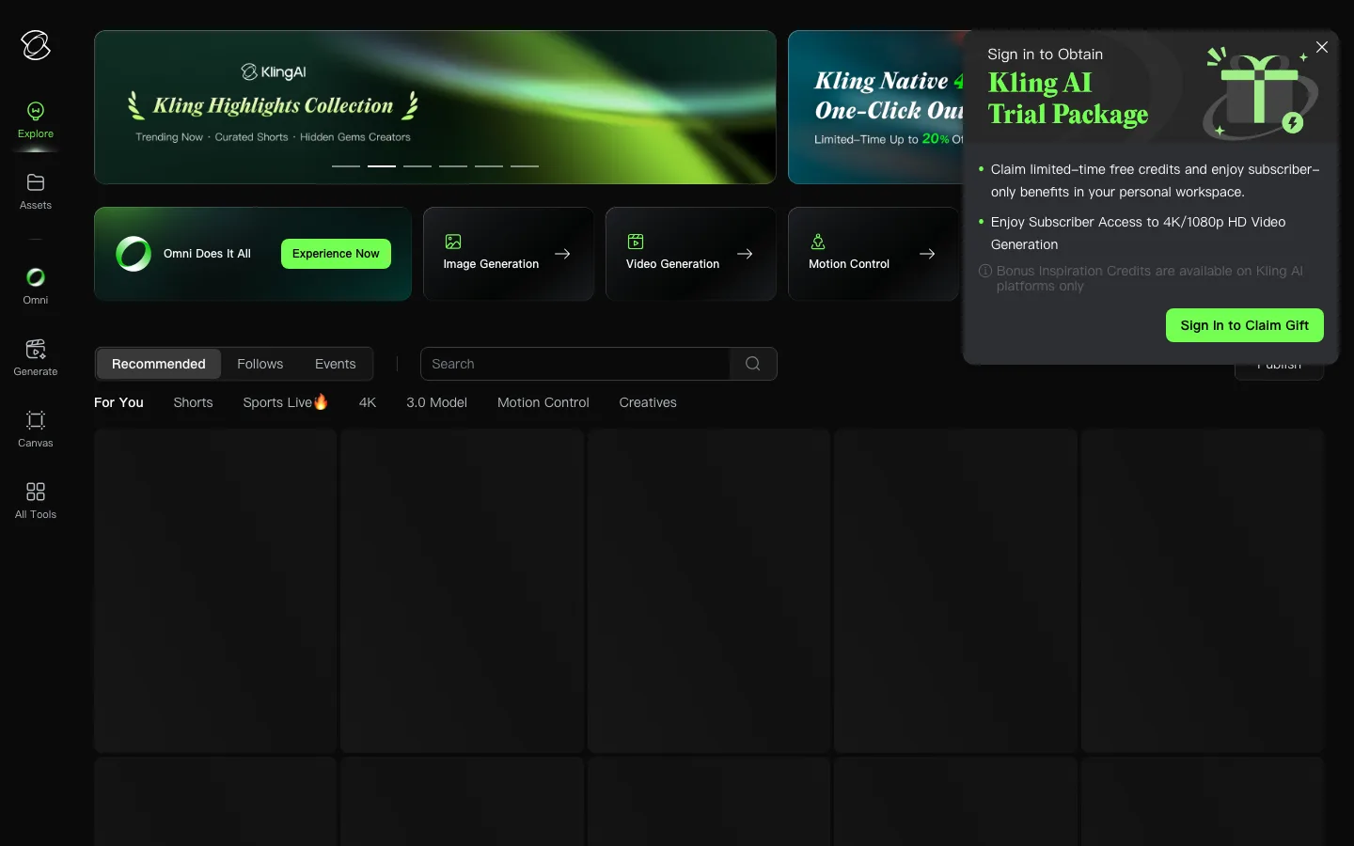
Task: Click the search magnifier icon
Action: tap(753, 364)
